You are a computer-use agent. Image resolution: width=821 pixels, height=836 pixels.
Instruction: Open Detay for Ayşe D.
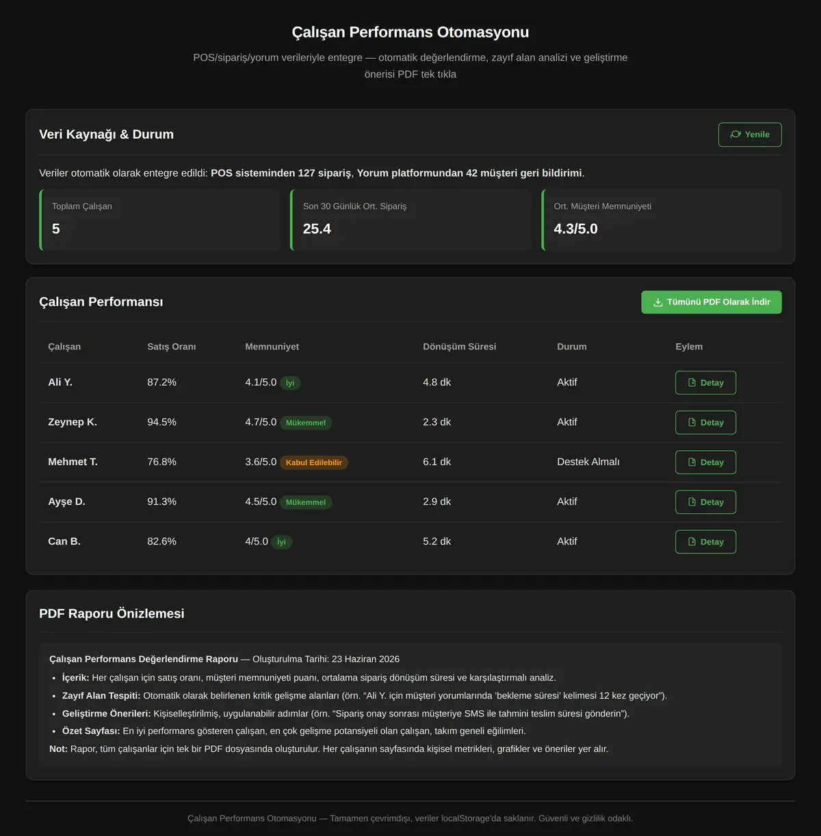coord(705,502)
